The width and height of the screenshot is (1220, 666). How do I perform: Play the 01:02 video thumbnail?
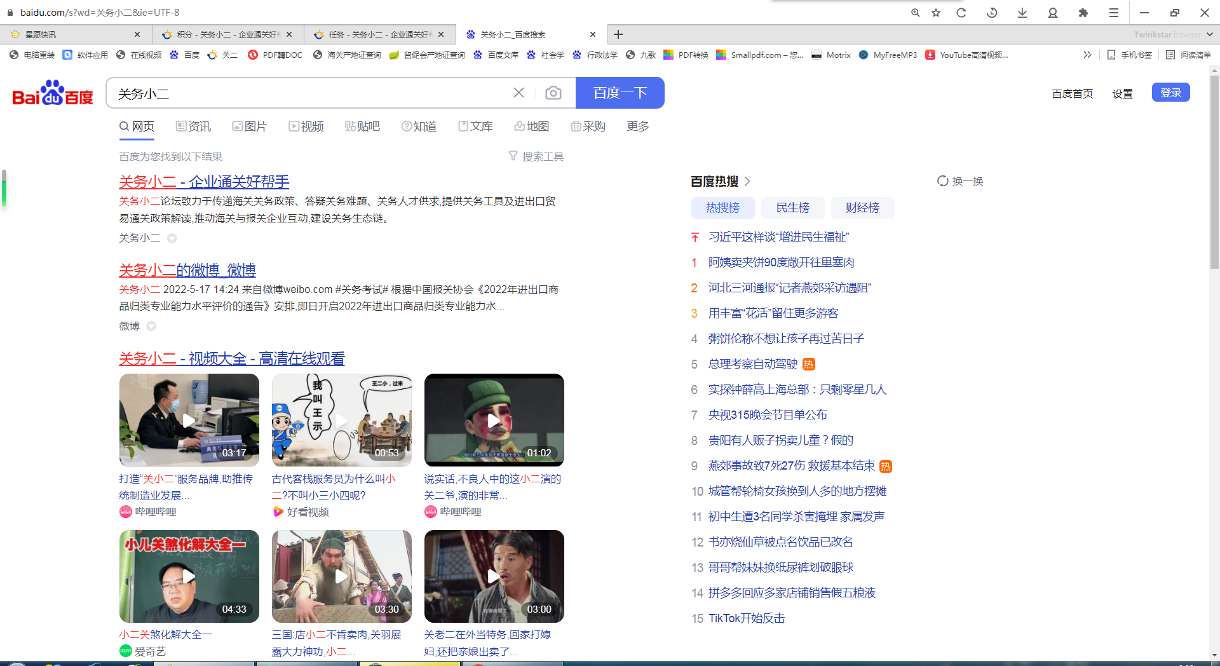pyautogui.click(x=494, y=420)
